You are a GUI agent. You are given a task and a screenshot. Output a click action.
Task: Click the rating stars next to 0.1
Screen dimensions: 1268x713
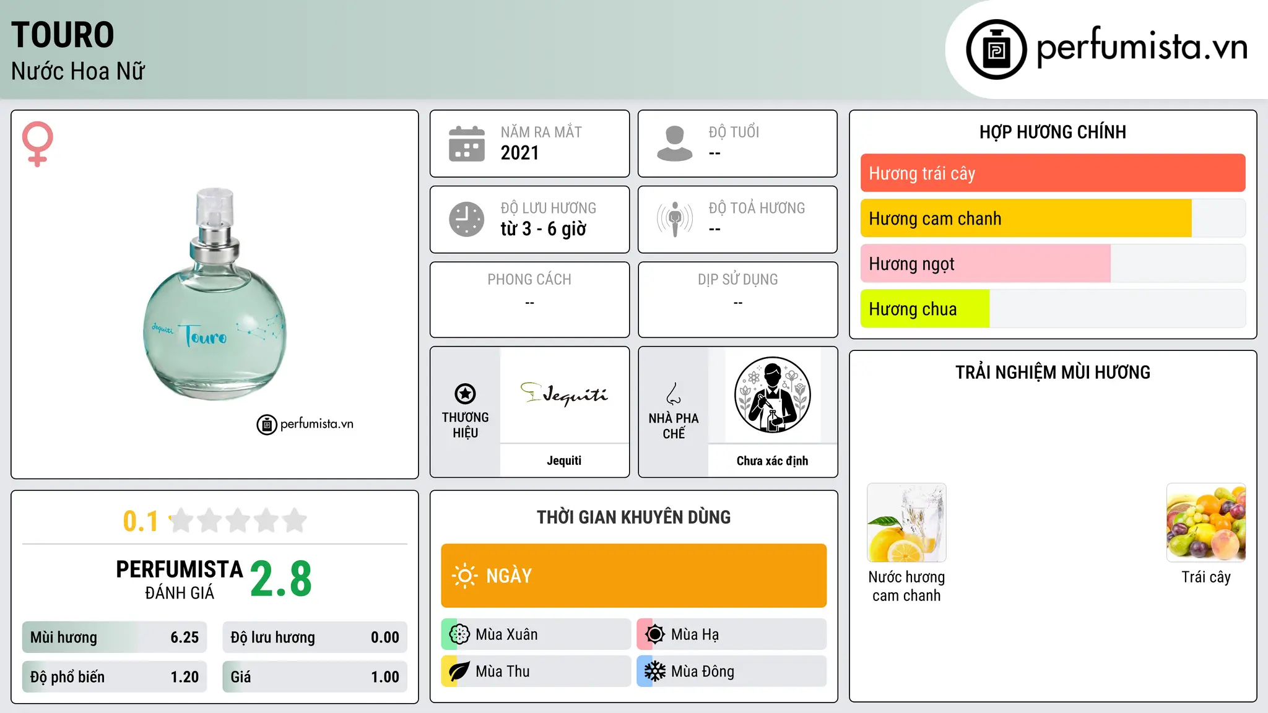coord(238,521)
